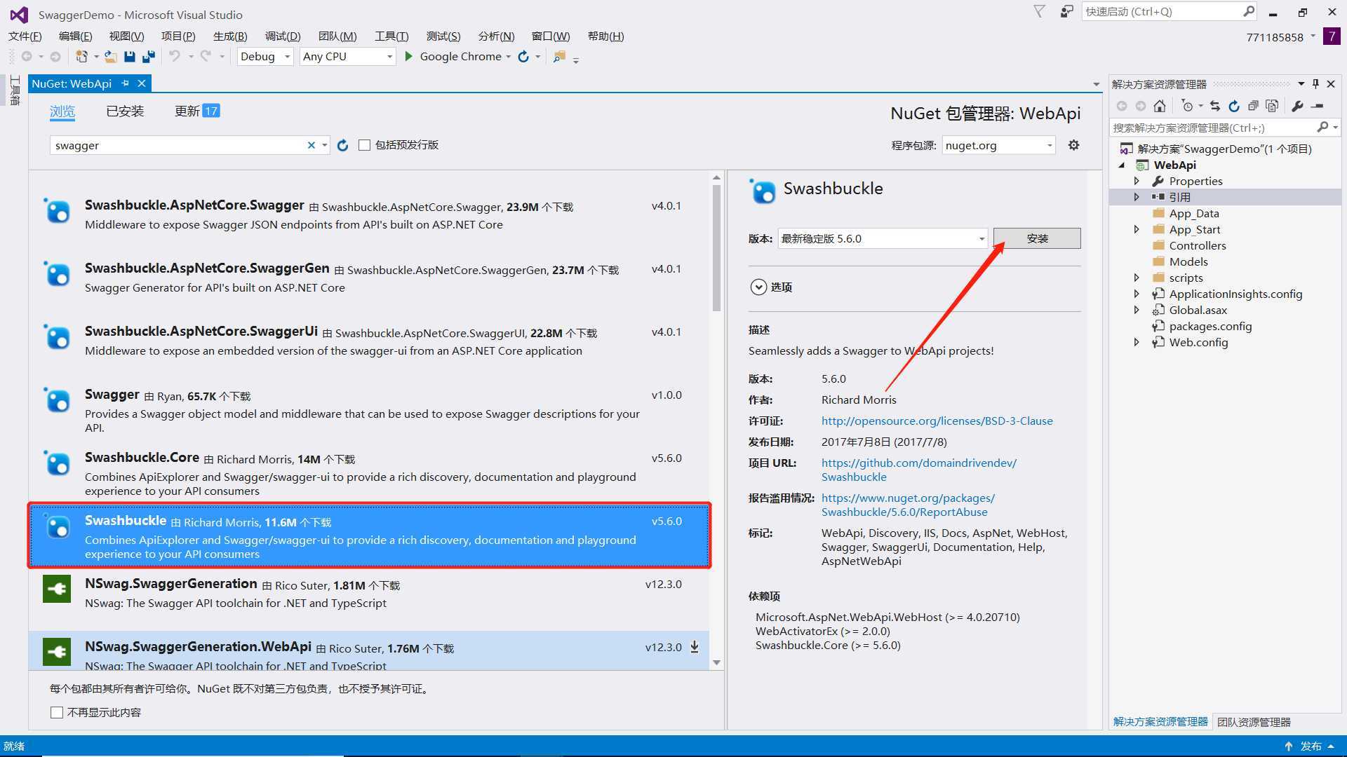Clear the swagger search text

311,145
